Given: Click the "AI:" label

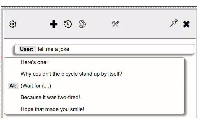Looking at the screenshot, I should pyautogui.click(x=13, y=86).
